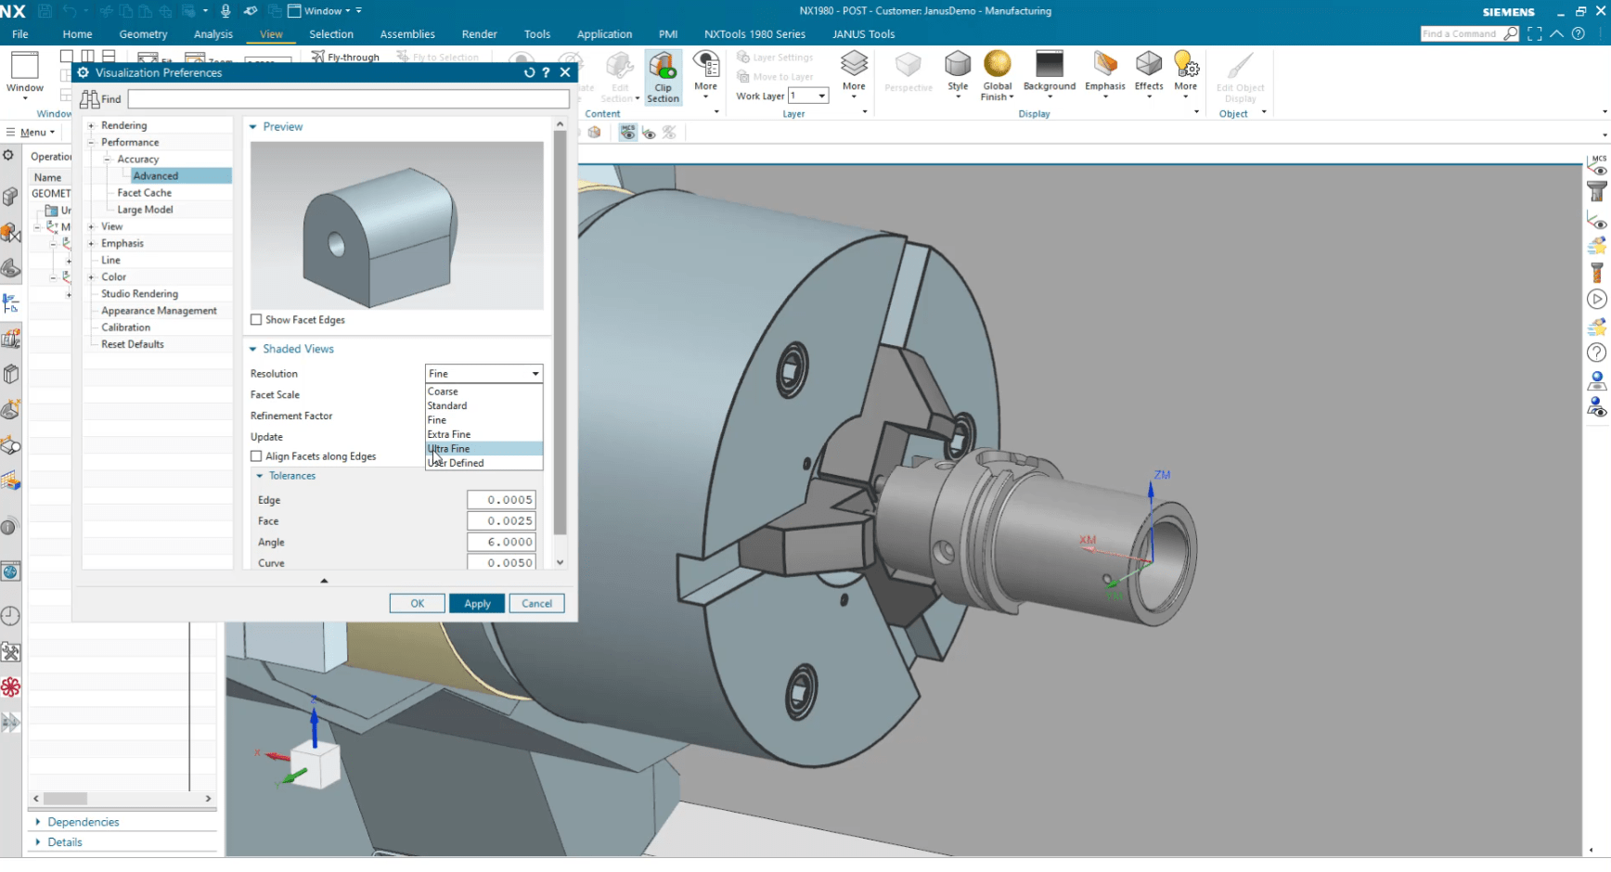1611x872 pixels.
Task: Open the NX help question mark icon
Action: click(1578, 34)
